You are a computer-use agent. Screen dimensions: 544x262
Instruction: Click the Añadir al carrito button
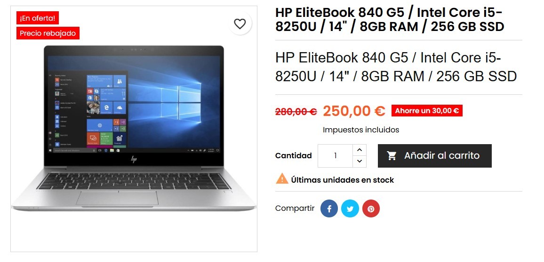click(435, 156)
